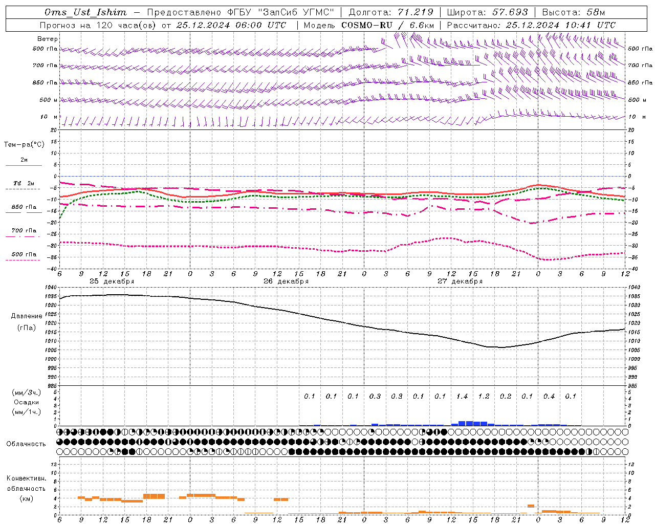The width and height of the screenshot is (655, 524).
Task: Click the Конвективн. convective cloud label
Action: pyautogui.click(x=26, y=478)
